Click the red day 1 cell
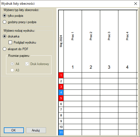Image resolution: width=140 pixels, height=137 pixels. coord(61,75)
